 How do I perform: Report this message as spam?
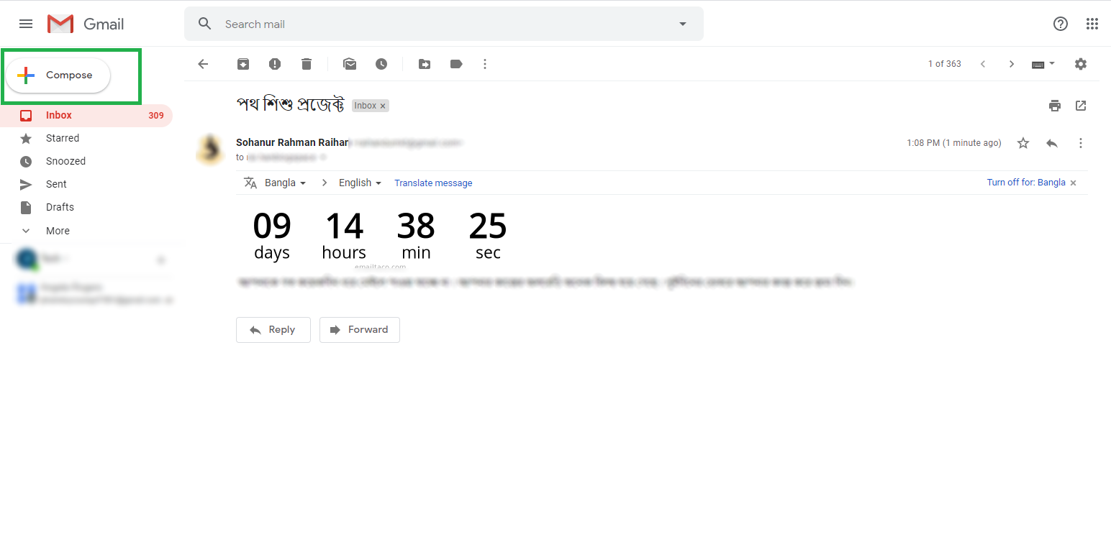pos(275,64)
